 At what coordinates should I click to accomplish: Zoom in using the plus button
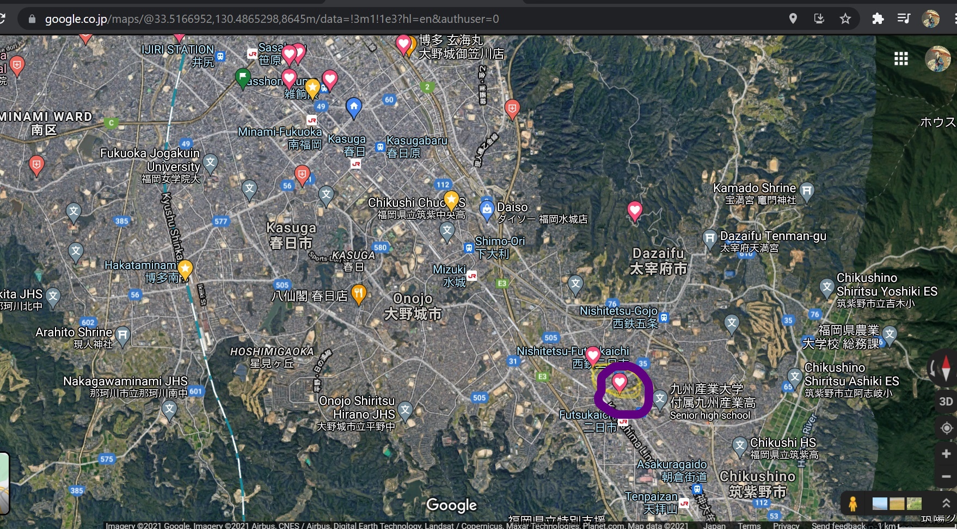tap(946, 454)
